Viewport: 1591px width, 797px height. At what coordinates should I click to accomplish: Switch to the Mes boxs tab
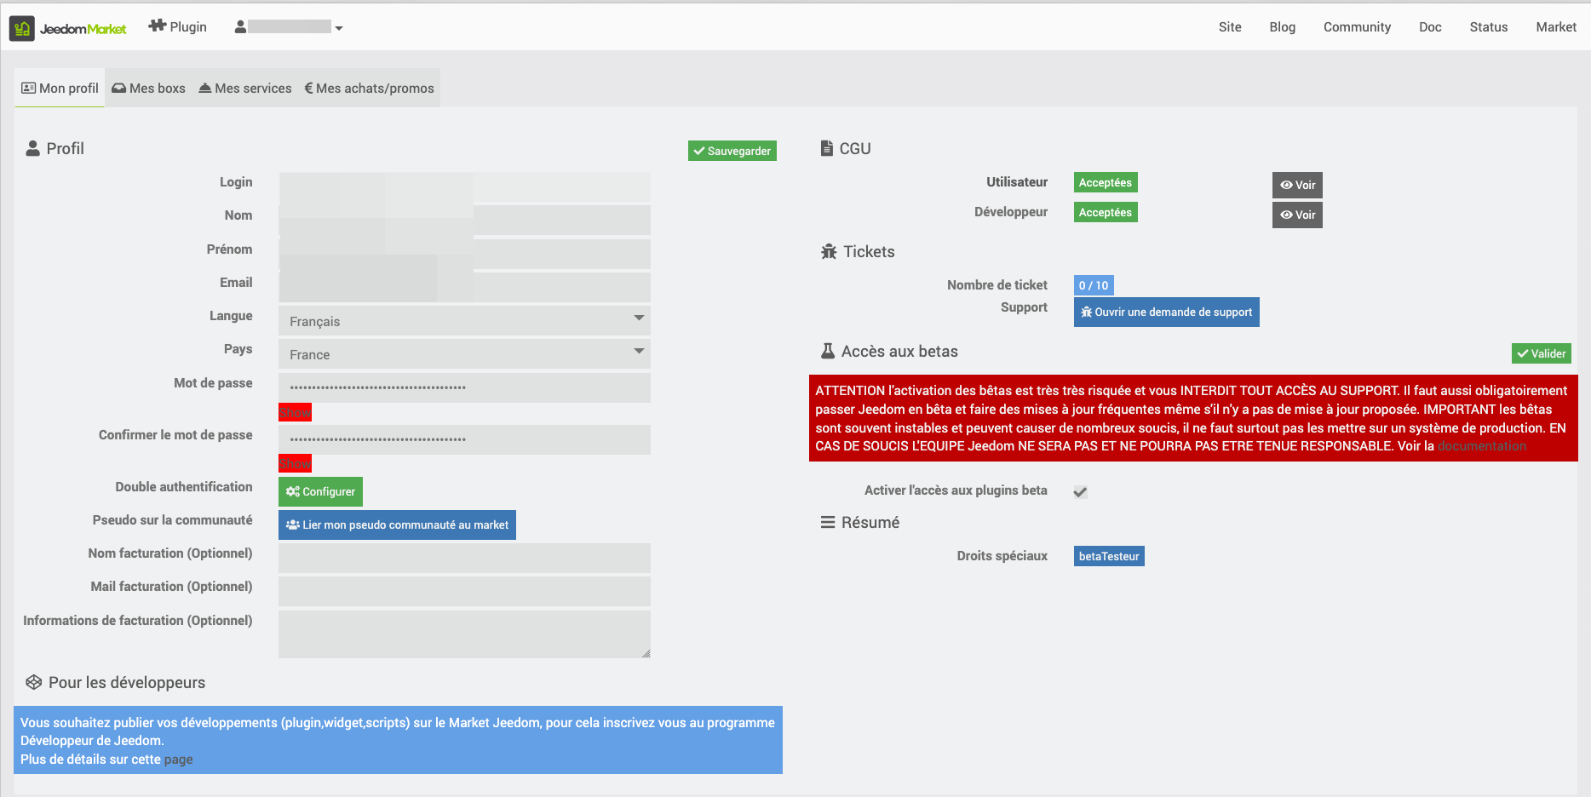click(x=148, y=89)
